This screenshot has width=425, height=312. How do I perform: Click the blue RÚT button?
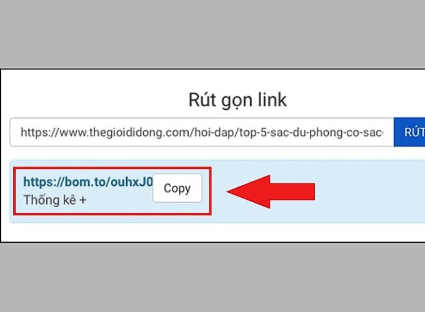click(x=409, y=132)
